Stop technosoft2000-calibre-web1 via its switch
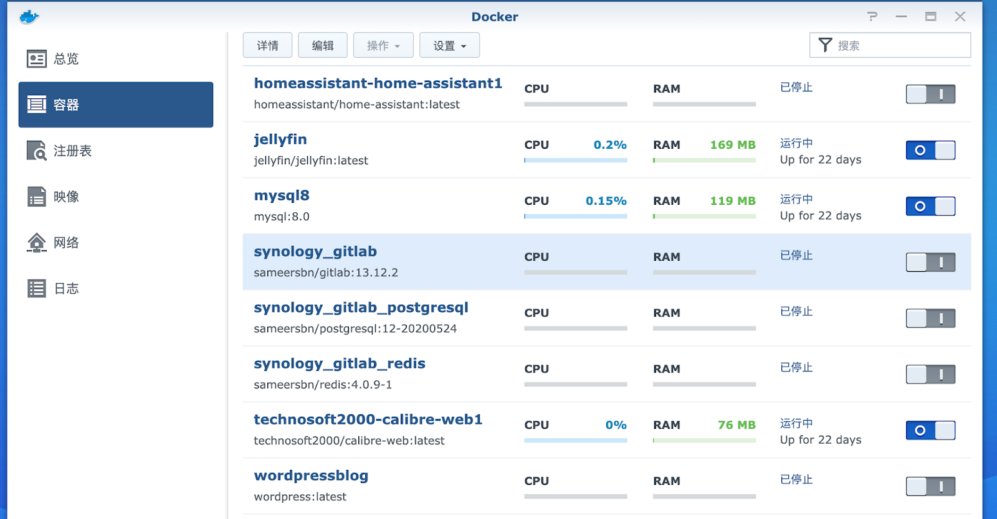The width and height of the screenshot is (997, 519). [930, 431]
